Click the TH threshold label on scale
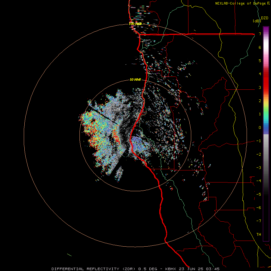Image resolution: width=271 pixels, height=271 pixels. pos(259,234)
